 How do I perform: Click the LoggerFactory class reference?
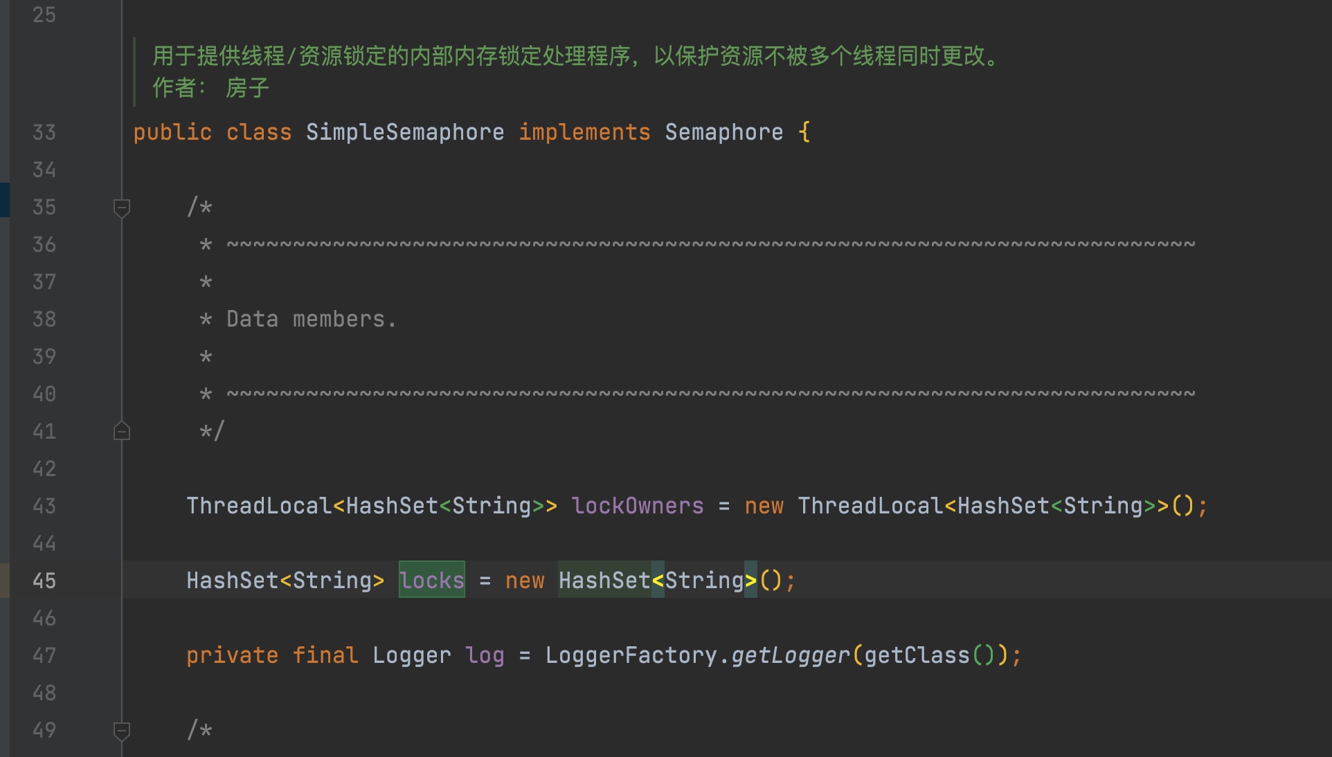pyautogui.click(x=631, y=655)
